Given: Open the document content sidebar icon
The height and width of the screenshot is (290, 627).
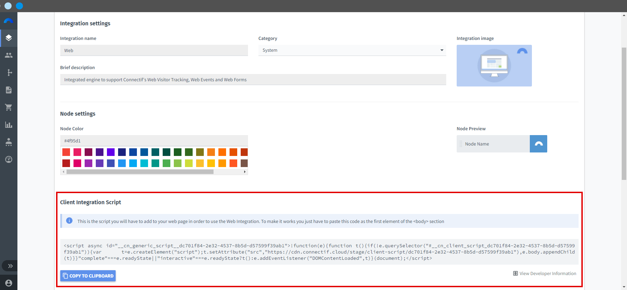Looking at the screenshot, I should (x=9, y=90).
